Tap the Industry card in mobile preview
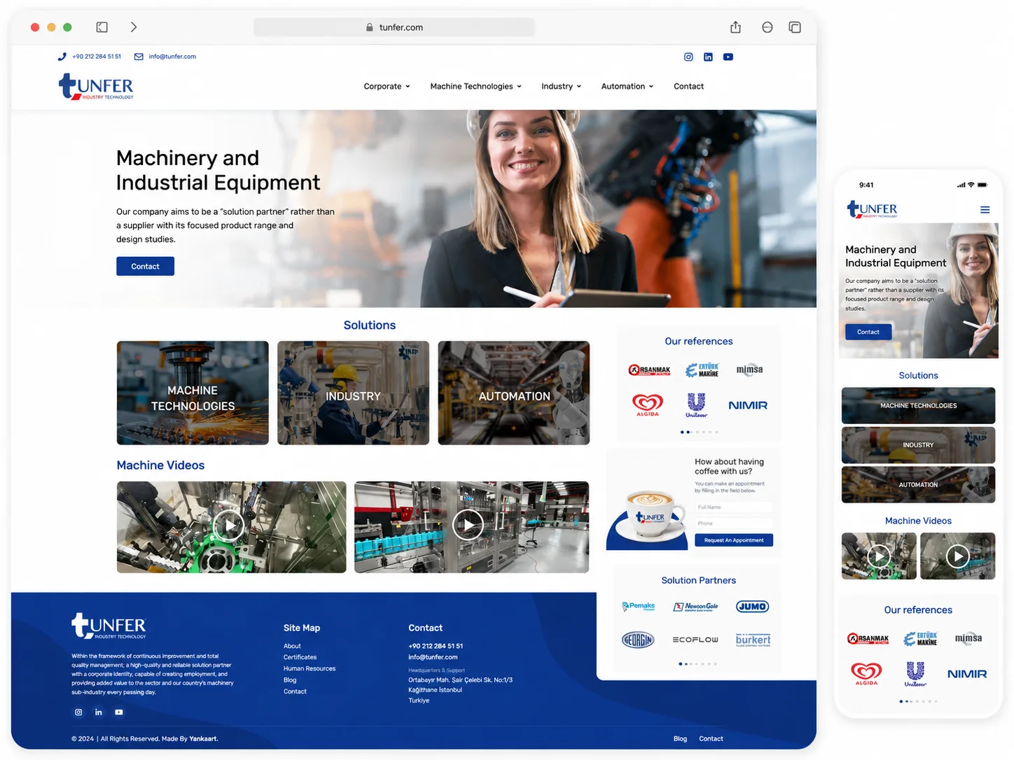 (x=918, y=445)
